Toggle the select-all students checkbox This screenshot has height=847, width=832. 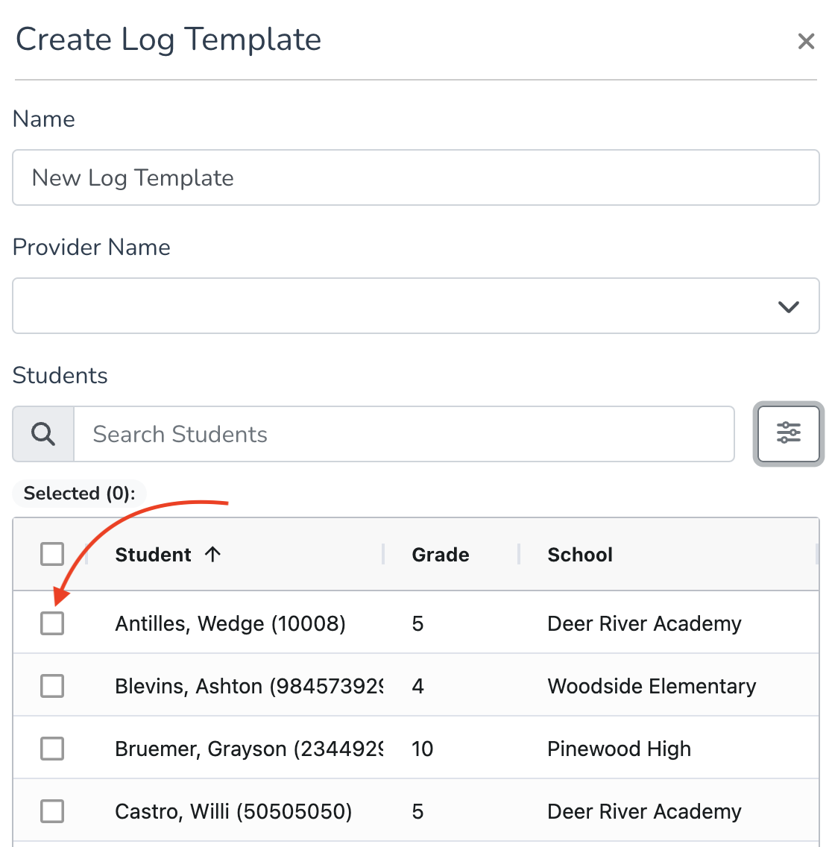(x=52, y=554)
